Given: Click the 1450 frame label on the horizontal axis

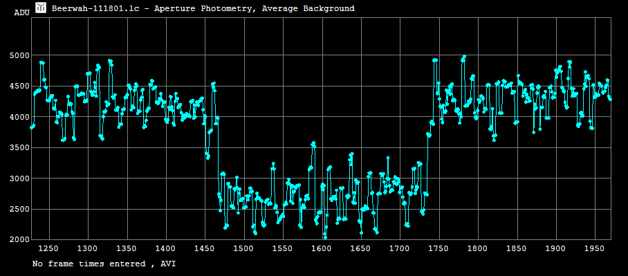Looking at the screenshot, I should click(x=205, y=249).
